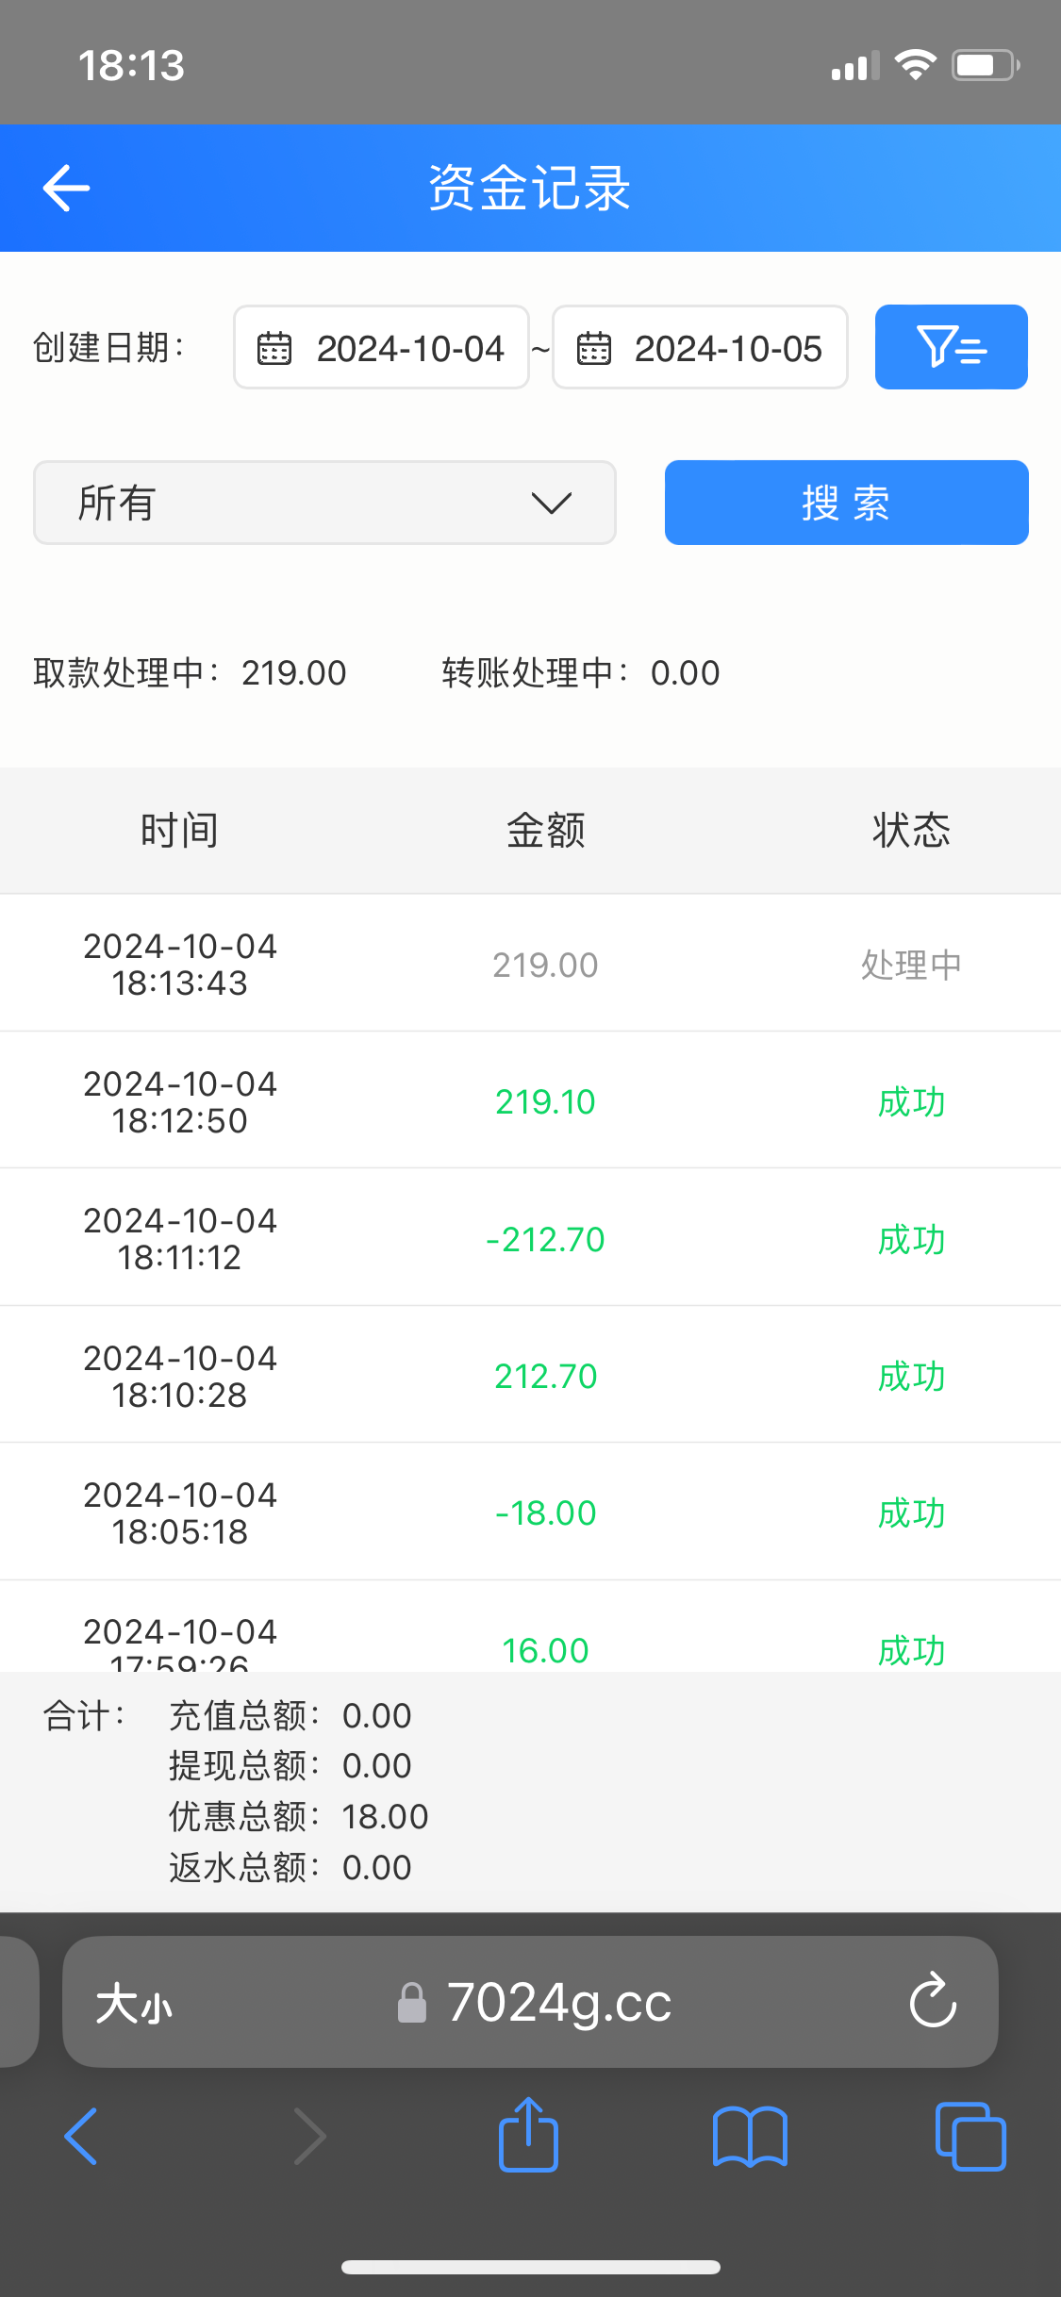Click the start date calendar icon
The height and width of the screenshot is (2297, 1061).
pos(274,348)
